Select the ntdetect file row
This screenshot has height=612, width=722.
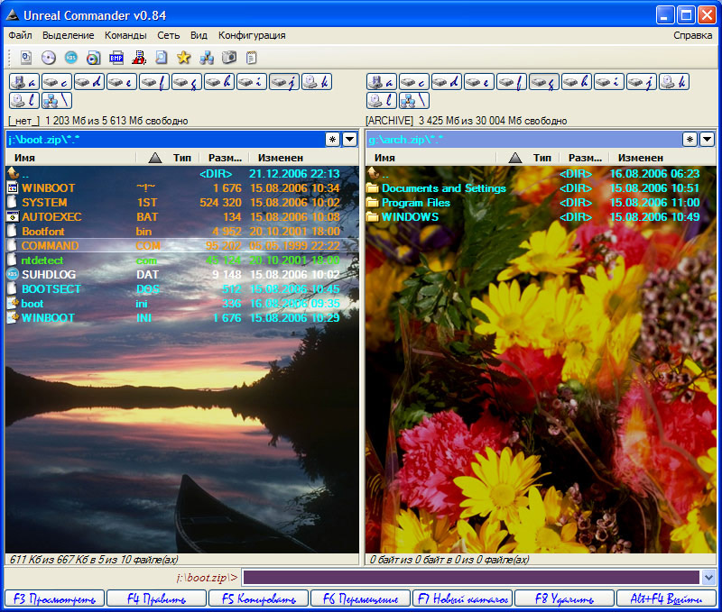pos(182,260)
